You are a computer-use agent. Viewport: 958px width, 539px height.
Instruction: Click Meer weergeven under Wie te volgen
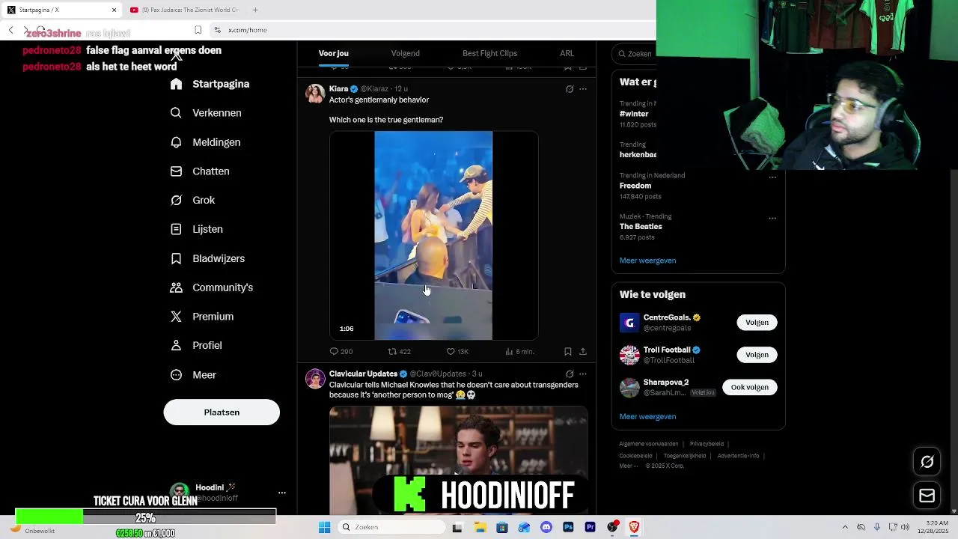647,416
